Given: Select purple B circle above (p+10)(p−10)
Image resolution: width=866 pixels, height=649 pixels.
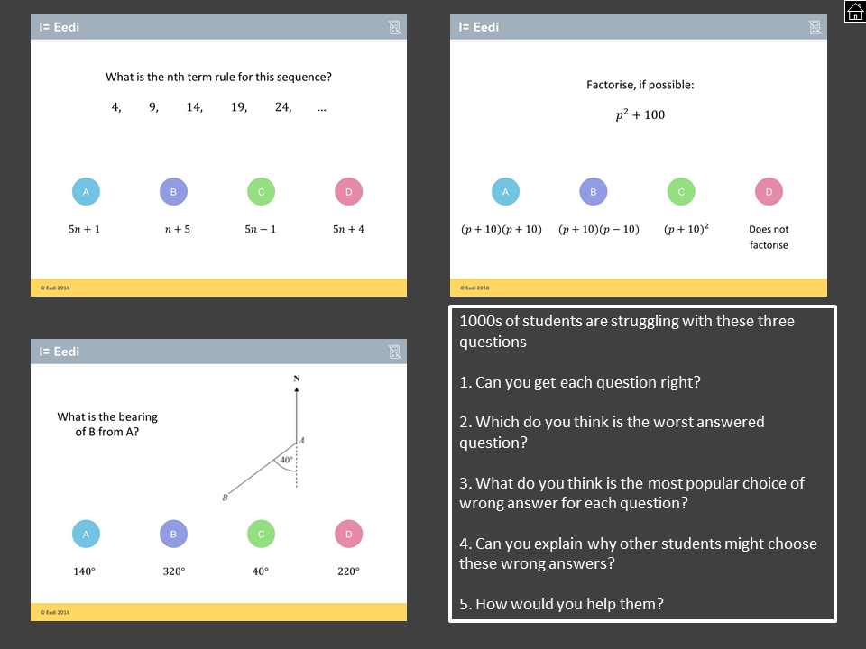Looking at the screenshot, I should pyautogui.click(x=594, y=191).
